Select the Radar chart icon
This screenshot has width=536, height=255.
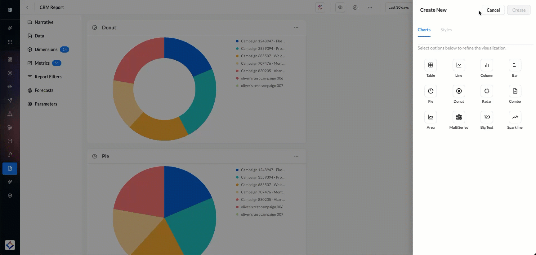[x=487, y=91]
